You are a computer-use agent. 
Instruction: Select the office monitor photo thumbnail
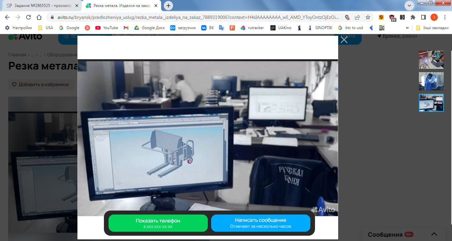(x=431, y=103)
